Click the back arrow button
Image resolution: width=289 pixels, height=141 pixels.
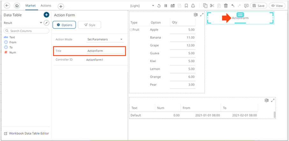[8, 6]
